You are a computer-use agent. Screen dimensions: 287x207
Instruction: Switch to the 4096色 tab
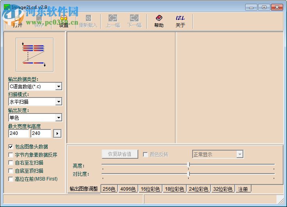(128, 189)
